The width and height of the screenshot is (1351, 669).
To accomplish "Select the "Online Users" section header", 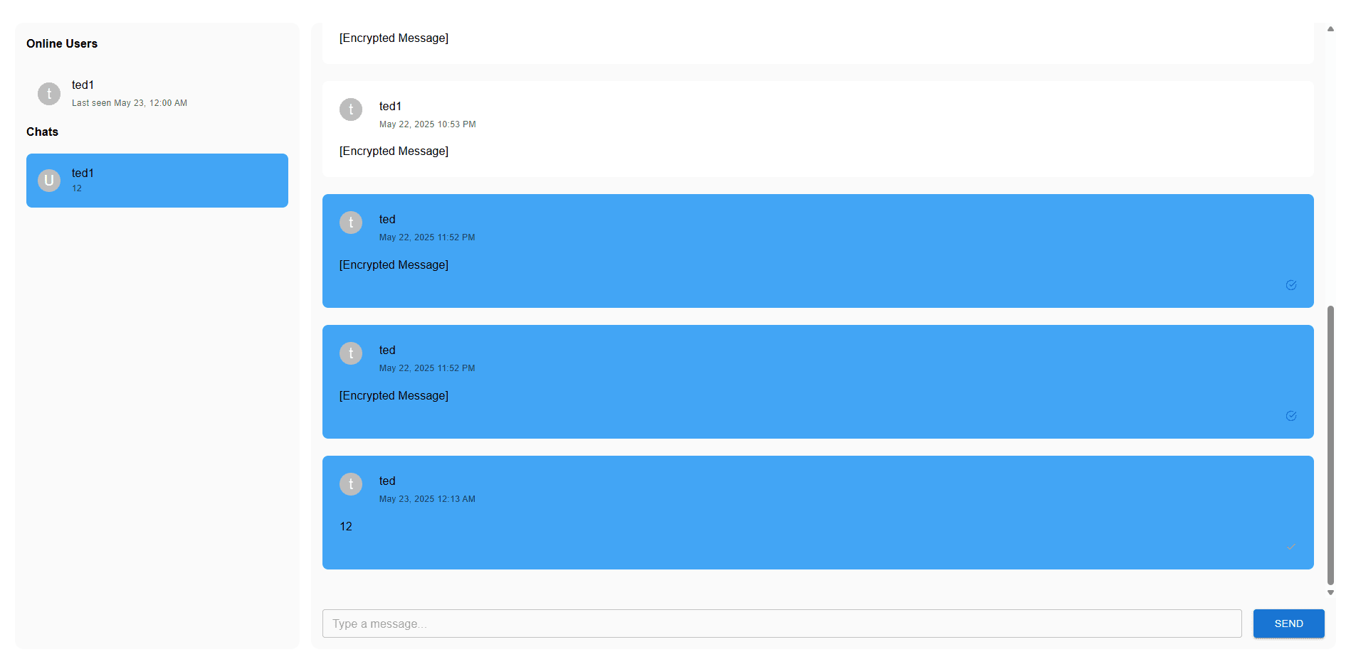I will [62, 43].
